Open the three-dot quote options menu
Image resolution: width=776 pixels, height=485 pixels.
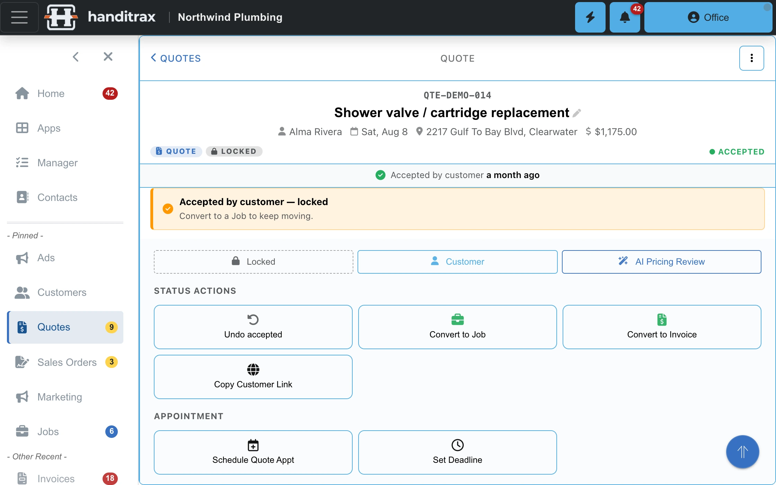[x=751, y=58]
